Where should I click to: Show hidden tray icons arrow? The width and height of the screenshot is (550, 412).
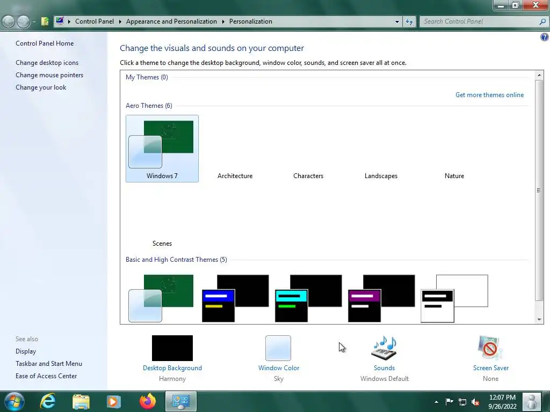pos(436,402)
